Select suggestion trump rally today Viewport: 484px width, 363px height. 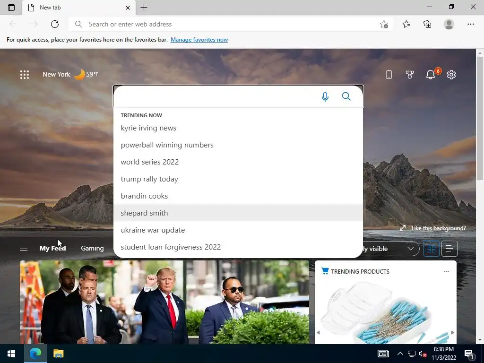[x=238, y=179]
